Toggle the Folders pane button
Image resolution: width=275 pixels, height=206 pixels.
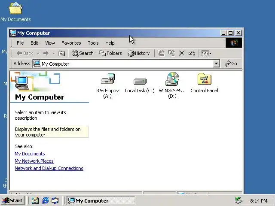[x=110, y=53]
